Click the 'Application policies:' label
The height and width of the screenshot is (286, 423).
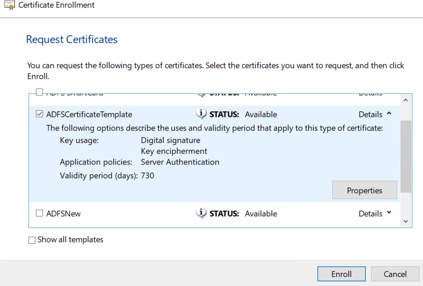(96, 162)
